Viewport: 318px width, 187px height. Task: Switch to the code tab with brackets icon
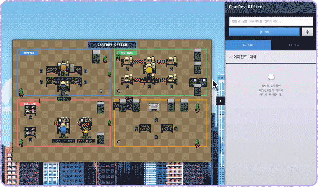coord(294,45)
